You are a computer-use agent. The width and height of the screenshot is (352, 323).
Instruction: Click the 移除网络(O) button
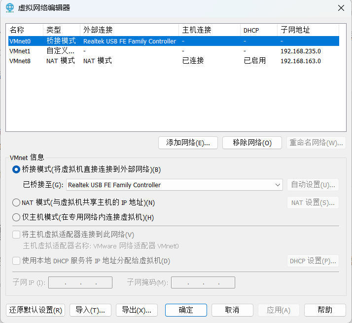point(252,143)
